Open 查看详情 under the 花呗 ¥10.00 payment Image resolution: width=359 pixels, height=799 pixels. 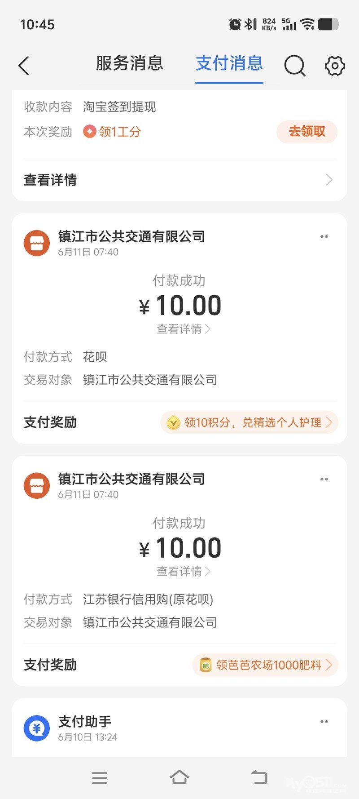[183, 329]
